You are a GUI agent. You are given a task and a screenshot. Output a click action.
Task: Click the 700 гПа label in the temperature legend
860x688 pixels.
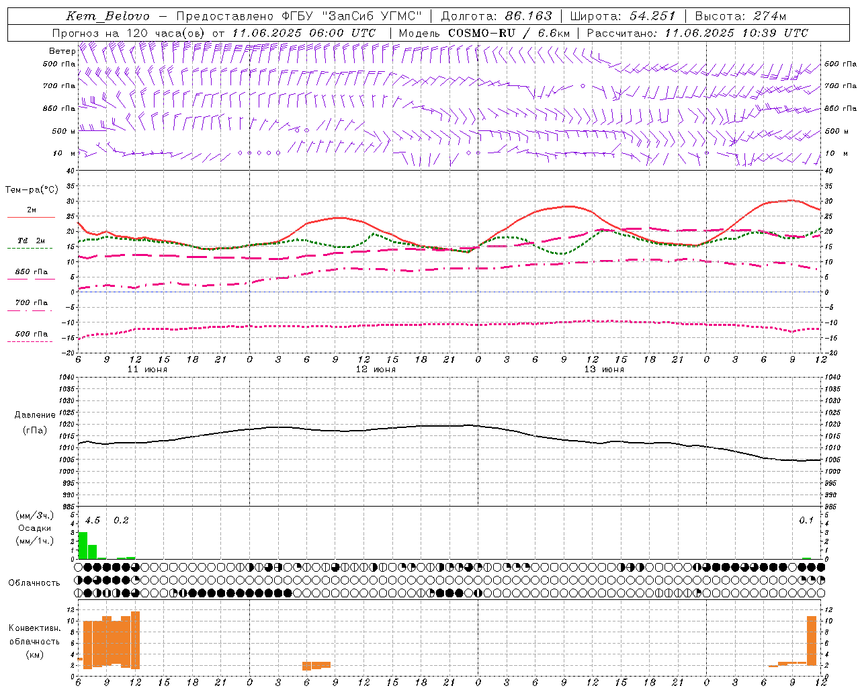pyautogui.click(x=32, y=302)
